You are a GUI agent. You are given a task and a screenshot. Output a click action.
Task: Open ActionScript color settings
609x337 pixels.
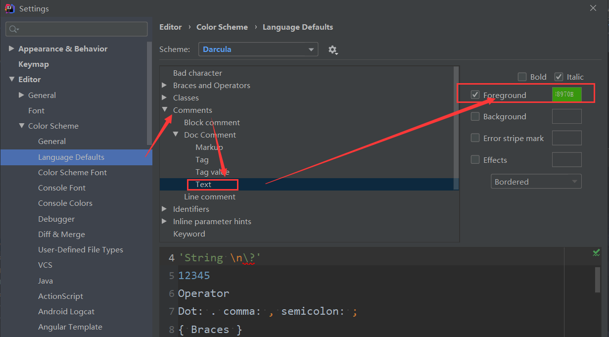coord(60,296)
